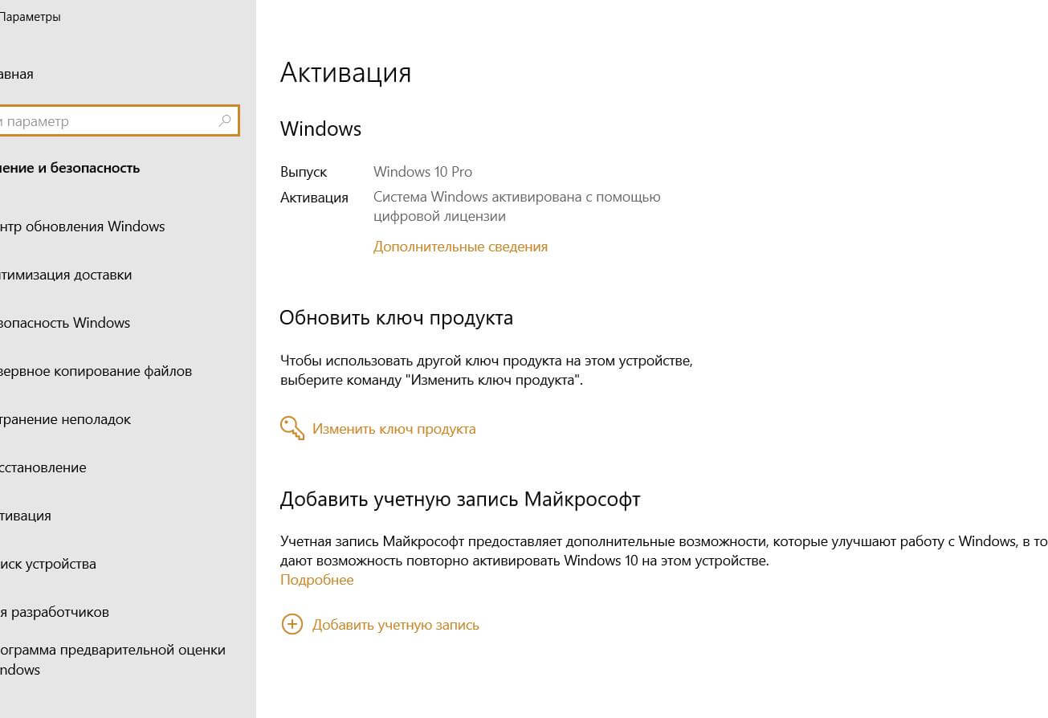Click the search magnifier icon
This screenshot has width=1048, height=718.
pyautogui.click(x=225, y=121)
